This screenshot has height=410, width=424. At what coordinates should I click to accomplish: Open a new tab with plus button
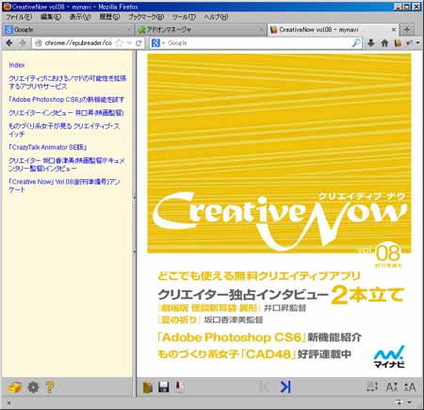[x=407, y=29]
